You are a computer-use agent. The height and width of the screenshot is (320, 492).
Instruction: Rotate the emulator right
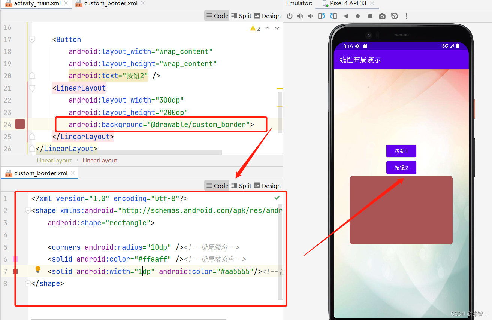[333, 16]
